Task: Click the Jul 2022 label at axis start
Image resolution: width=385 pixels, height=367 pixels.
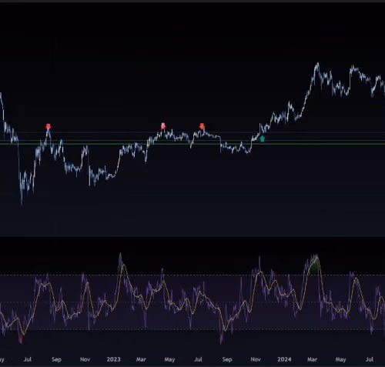Action: click(28, 359)
